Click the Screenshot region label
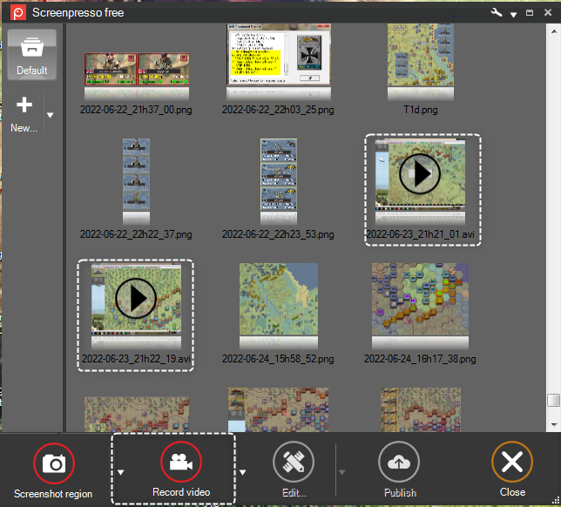561x507 pixels. point(53,494)
